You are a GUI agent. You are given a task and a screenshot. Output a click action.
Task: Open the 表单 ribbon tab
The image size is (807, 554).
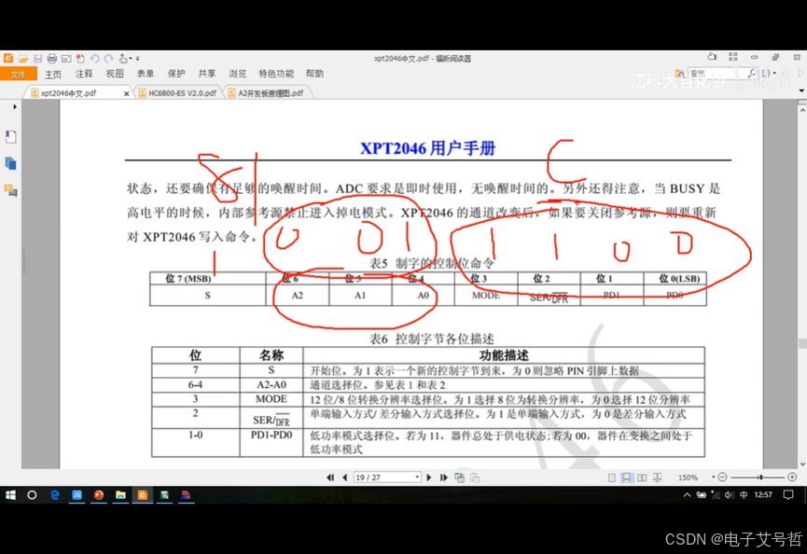point(146,74)
